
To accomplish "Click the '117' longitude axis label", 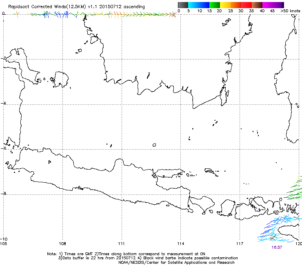I will pyautogui.click(x=240, y=244).
